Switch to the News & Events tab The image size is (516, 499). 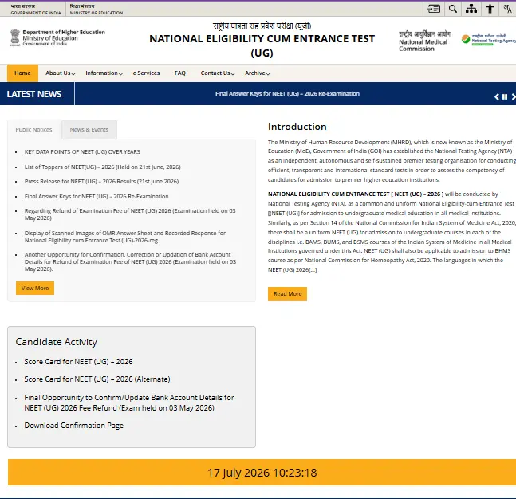89,130
